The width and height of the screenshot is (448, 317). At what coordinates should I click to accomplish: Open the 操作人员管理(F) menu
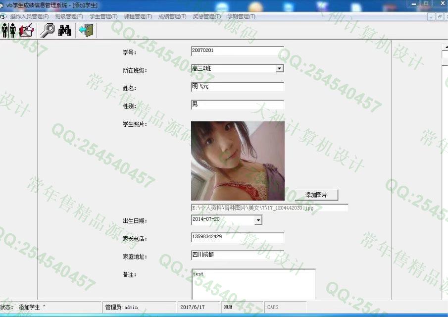pyautogui.click(x=29, y=16)
